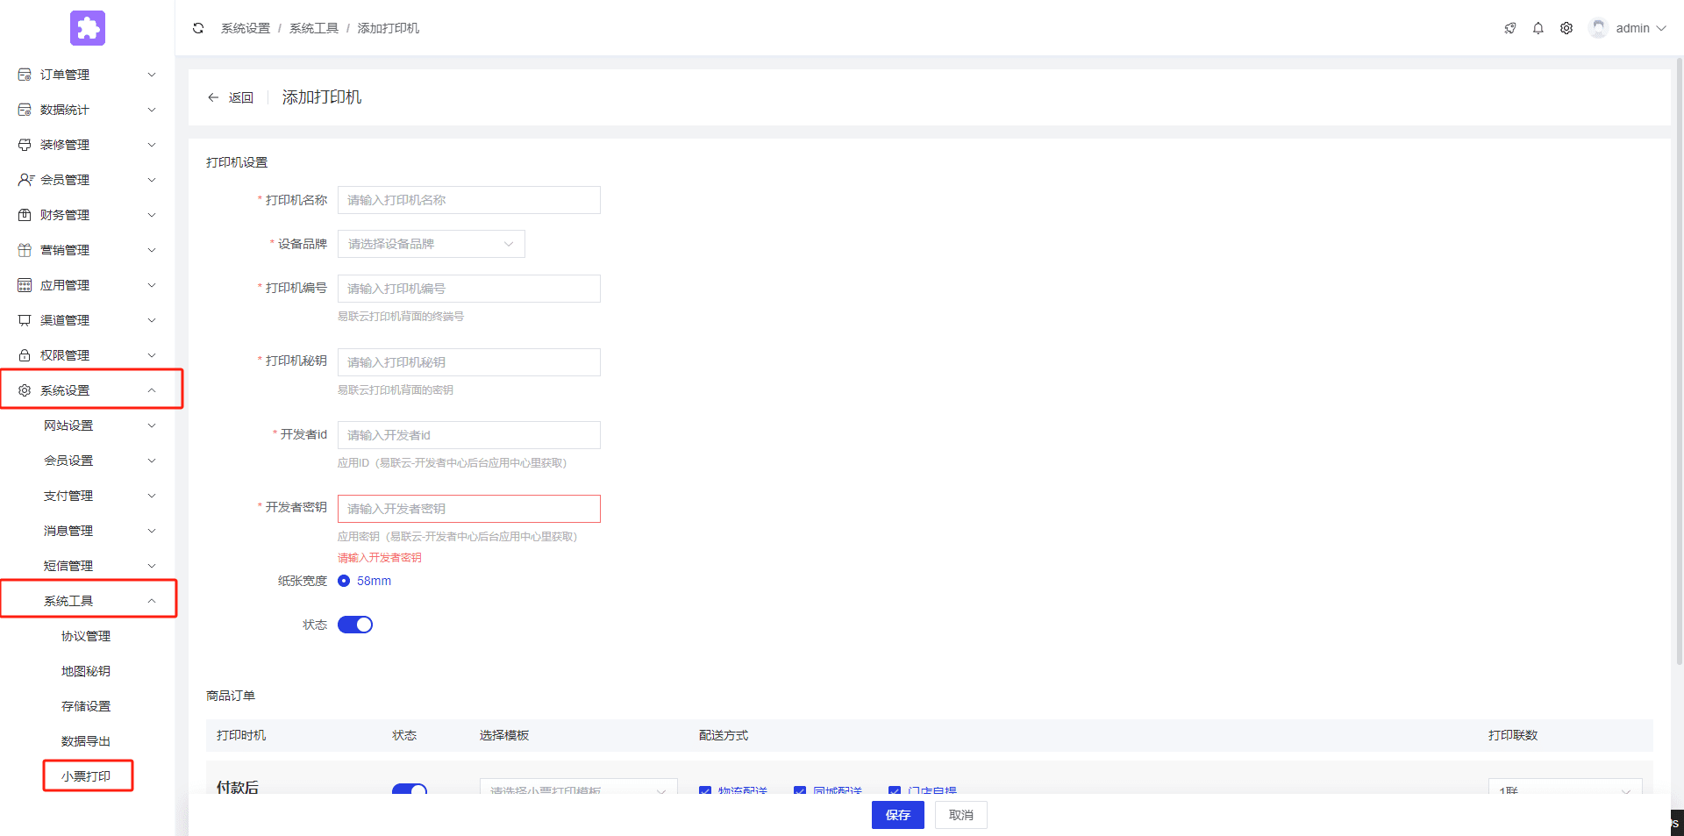Open the 地图秘钥 menu item

point(86,671)
